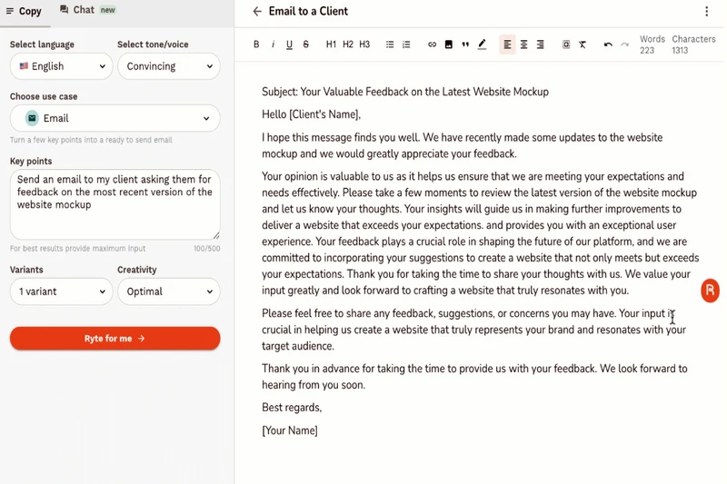The image size is (727, 484).
Task: Go back using the arrow beside title
Action: (257, 12)
